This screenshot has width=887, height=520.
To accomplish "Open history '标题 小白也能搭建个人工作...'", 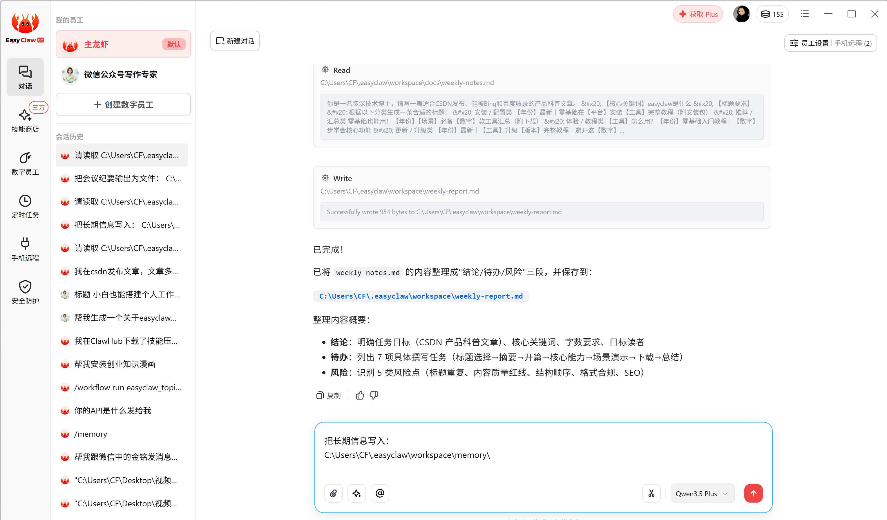I will [x=122, y=294].
